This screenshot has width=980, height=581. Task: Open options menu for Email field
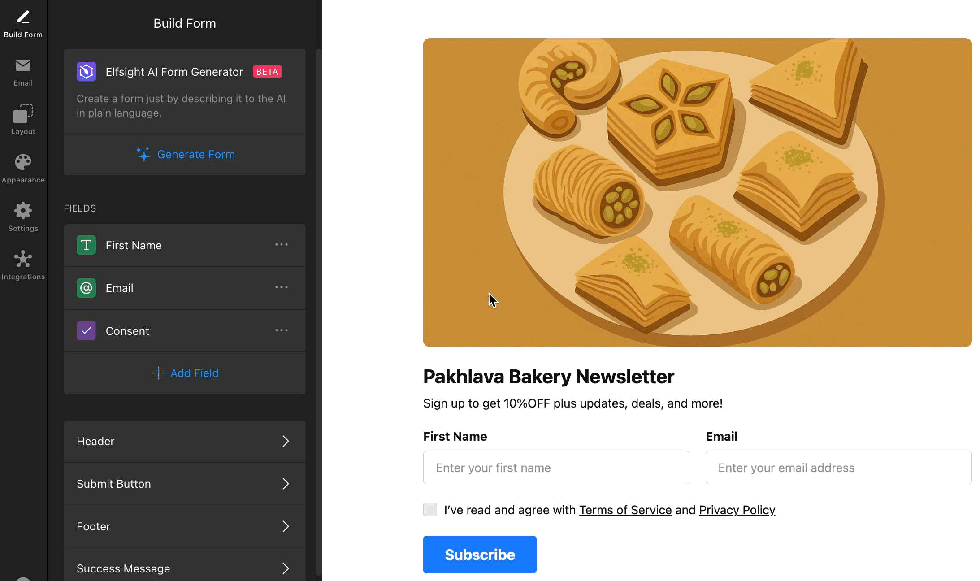282,287
